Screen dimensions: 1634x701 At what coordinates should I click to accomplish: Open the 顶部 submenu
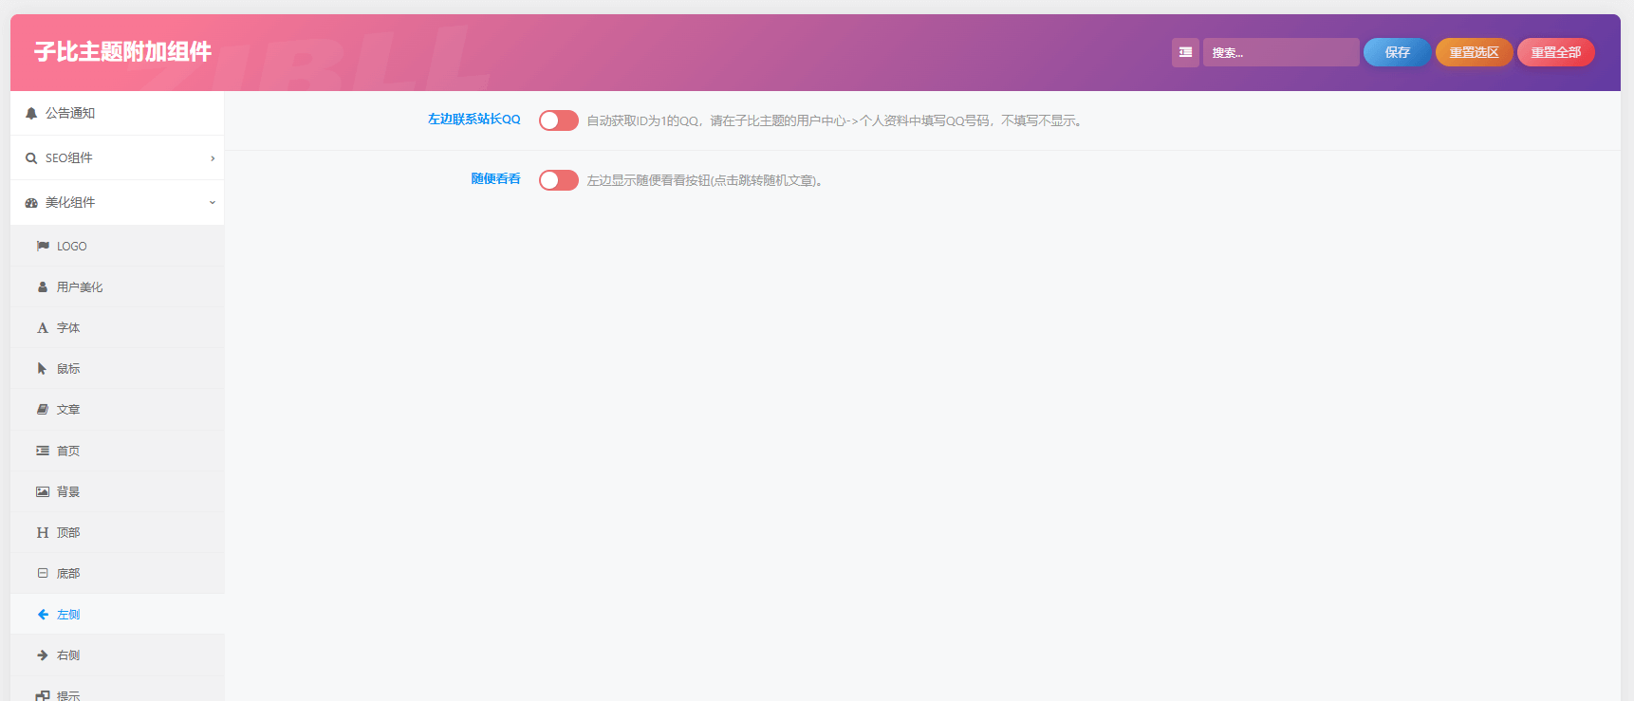[118, 532]
